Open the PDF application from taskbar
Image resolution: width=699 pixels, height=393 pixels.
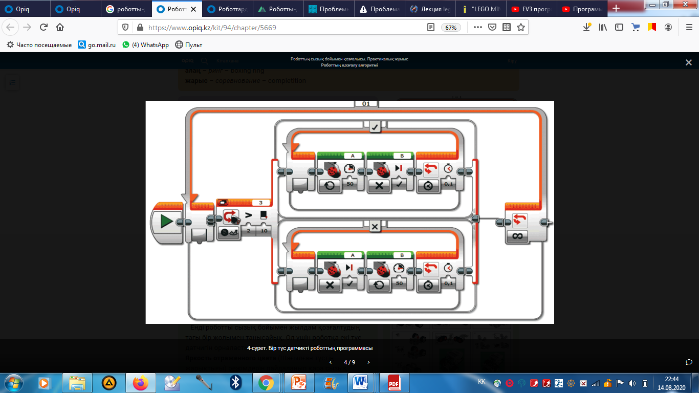click(394, 382)
